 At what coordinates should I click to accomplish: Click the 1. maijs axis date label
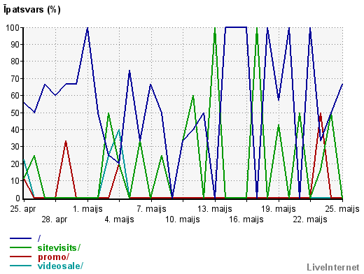click(87, 209)
